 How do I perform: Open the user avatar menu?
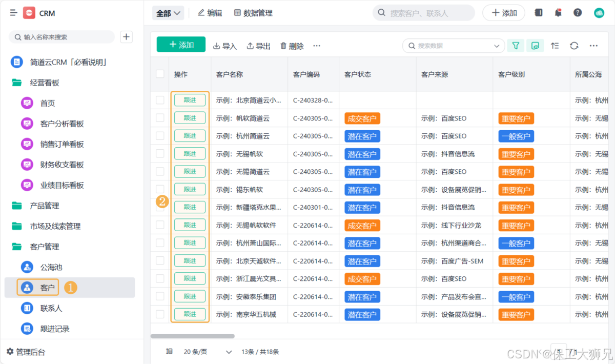pos(599,13)
